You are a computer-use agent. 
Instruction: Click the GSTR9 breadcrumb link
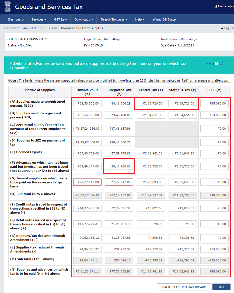pos(52,28)
